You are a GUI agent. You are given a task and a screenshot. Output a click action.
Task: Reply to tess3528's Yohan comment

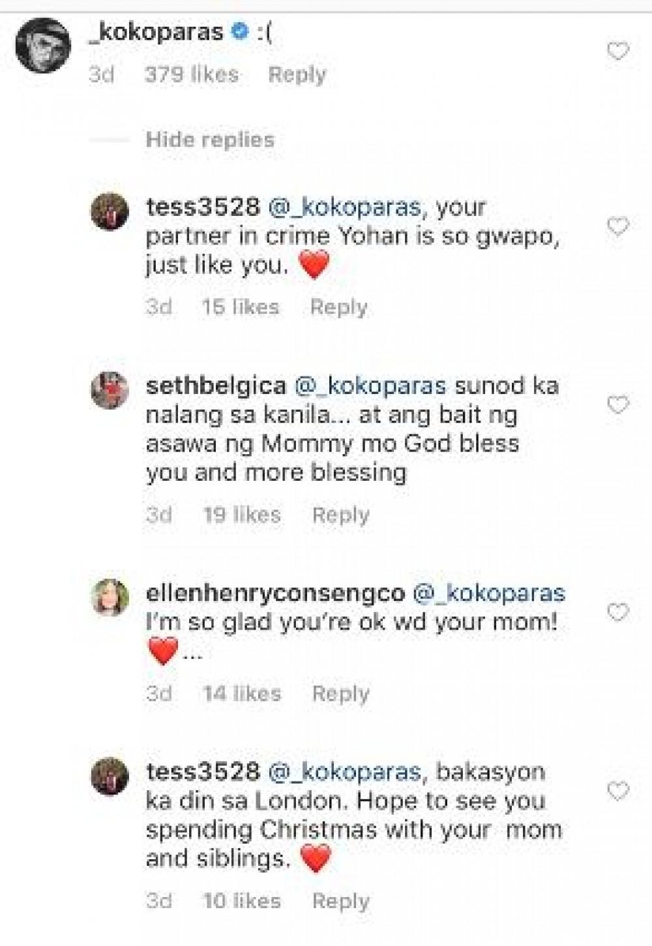pos(338,307)
